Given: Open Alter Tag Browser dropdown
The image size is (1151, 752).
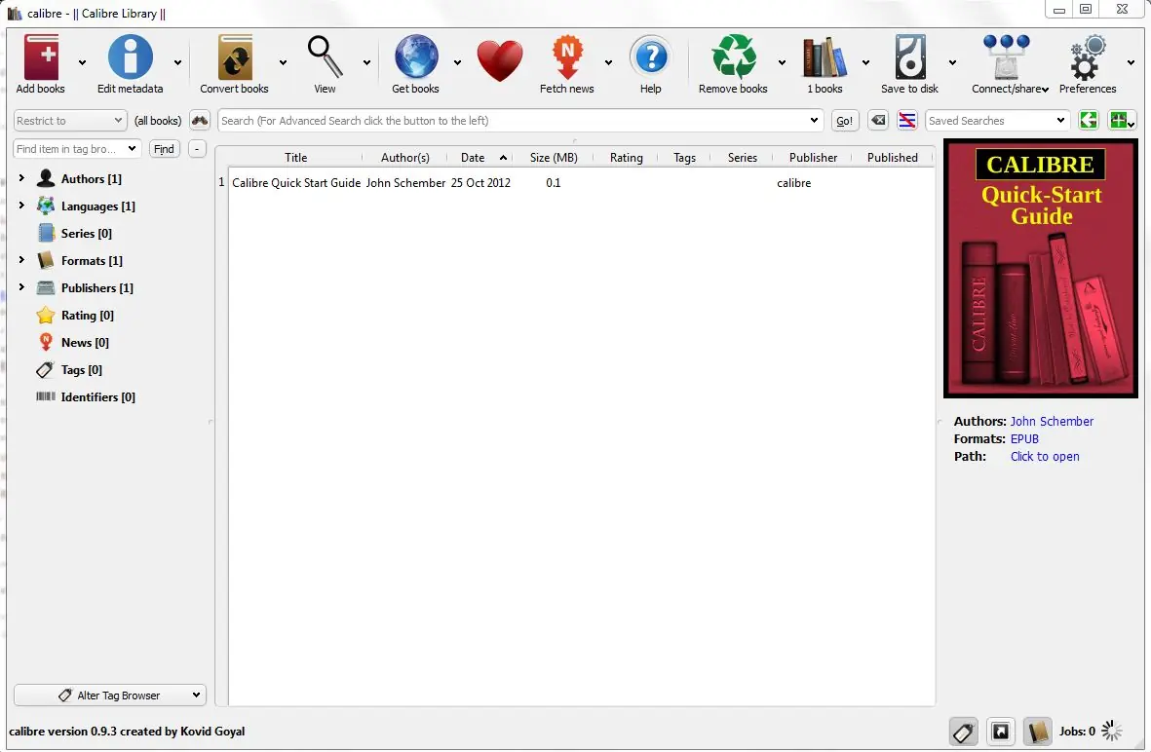Looking at the screenshot, I should tap(110, 695).
